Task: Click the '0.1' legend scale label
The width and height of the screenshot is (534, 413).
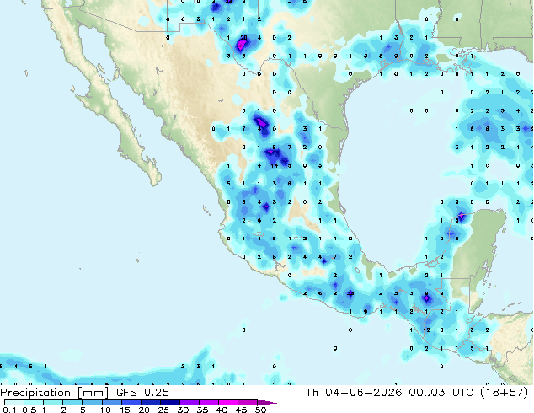Action: click(9, 410)
